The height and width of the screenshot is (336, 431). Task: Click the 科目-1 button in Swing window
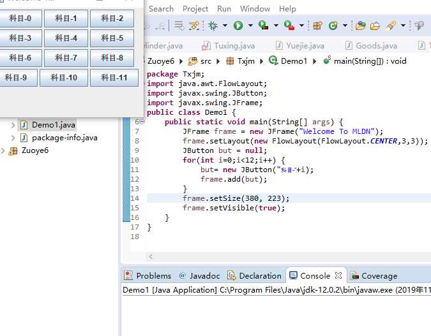point(66,18)
